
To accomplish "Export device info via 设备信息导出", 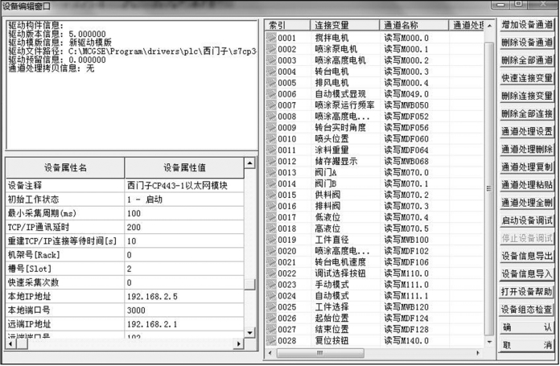I will coord(527,256).
